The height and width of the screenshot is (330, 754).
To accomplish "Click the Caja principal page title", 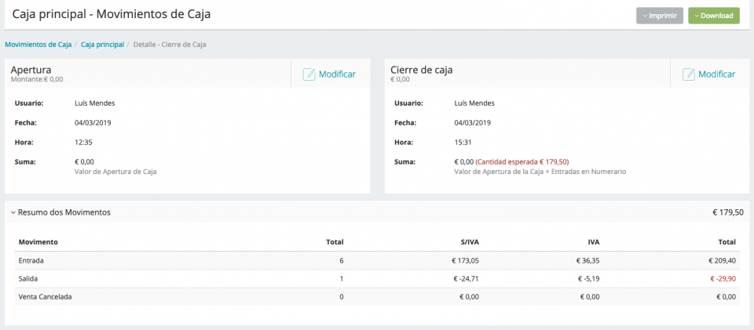I will click(112, 14).
